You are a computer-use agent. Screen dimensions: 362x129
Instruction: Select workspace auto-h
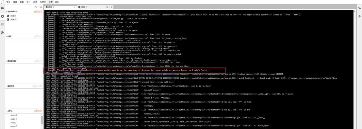(x=14, y=119)
